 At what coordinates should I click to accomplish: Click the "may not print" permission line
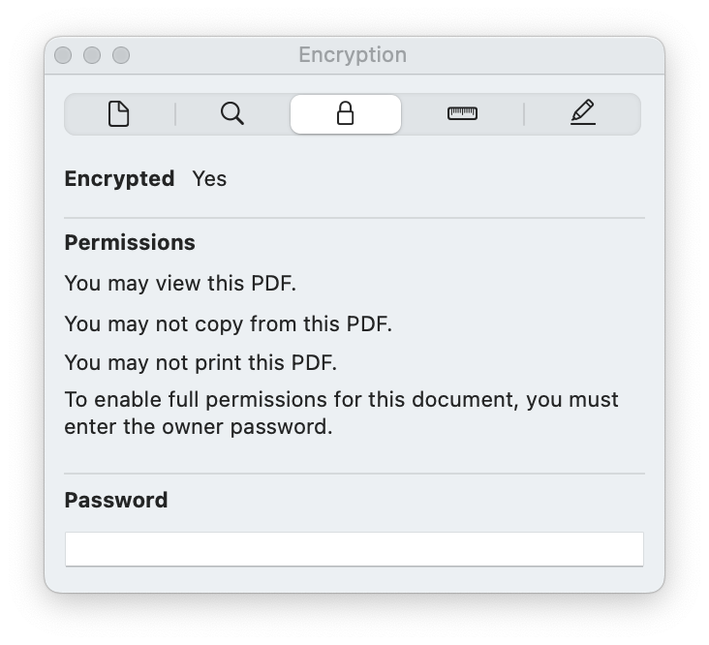click(200, 363)
